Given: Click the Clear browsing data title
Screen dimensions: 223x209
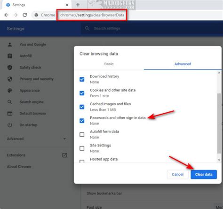Looking at the screenshot, I should coord(99,54).
